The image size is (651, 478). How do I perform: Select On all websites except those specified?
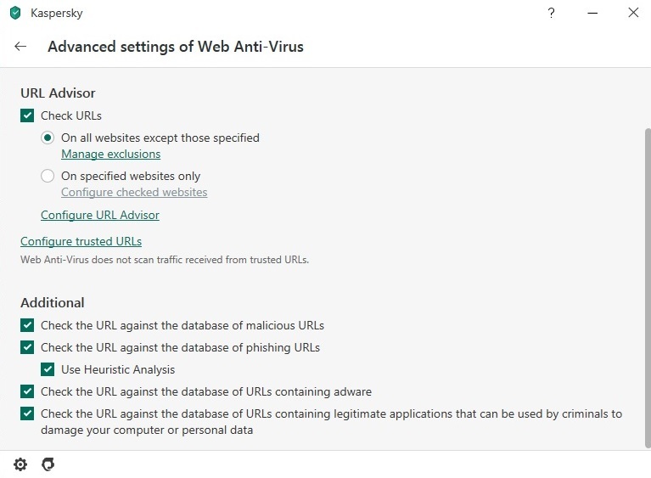[x=48, y=138]
